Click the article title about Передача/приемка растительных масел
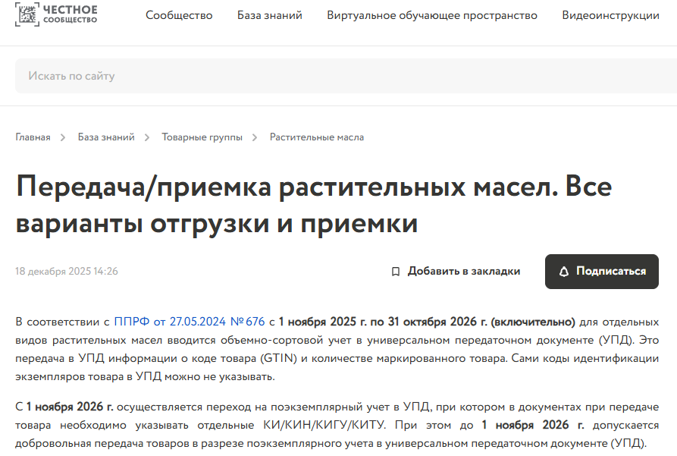The image size is (677, 456). click(314, 205)
